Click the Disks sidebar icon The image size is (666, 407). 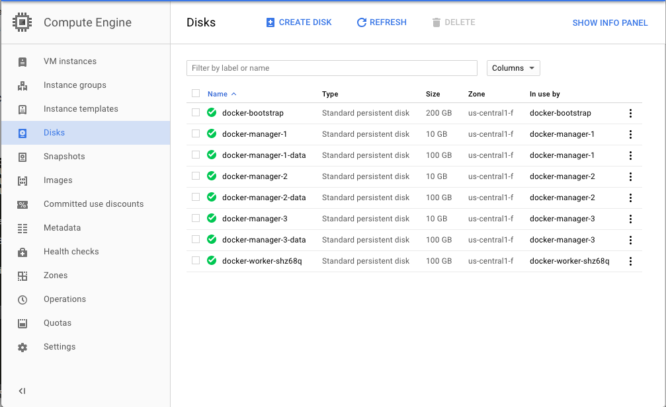pos(22,133)
